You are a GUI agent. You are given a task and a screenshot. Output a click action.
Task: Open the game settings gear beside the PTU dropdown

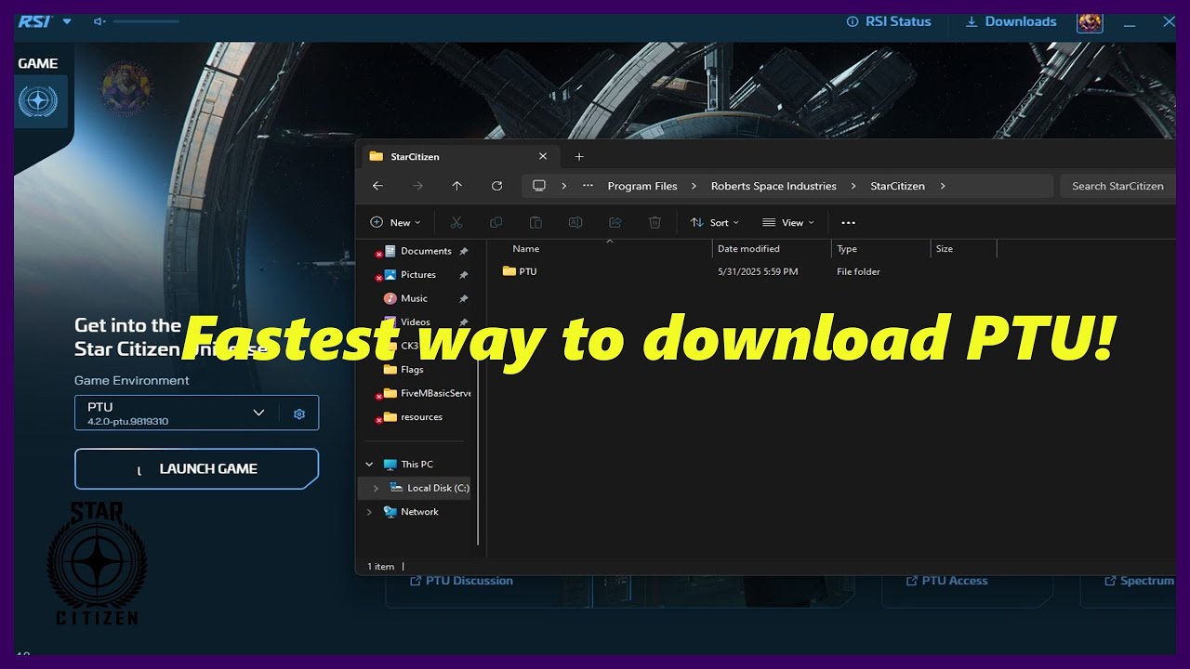click(299, 413)
